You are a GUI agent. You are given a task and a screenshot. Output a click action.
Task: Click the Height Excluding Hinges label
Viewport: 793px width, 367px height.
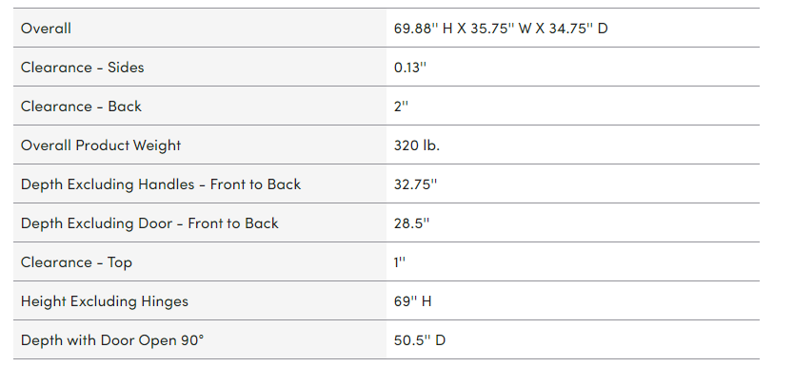(104, 301)
